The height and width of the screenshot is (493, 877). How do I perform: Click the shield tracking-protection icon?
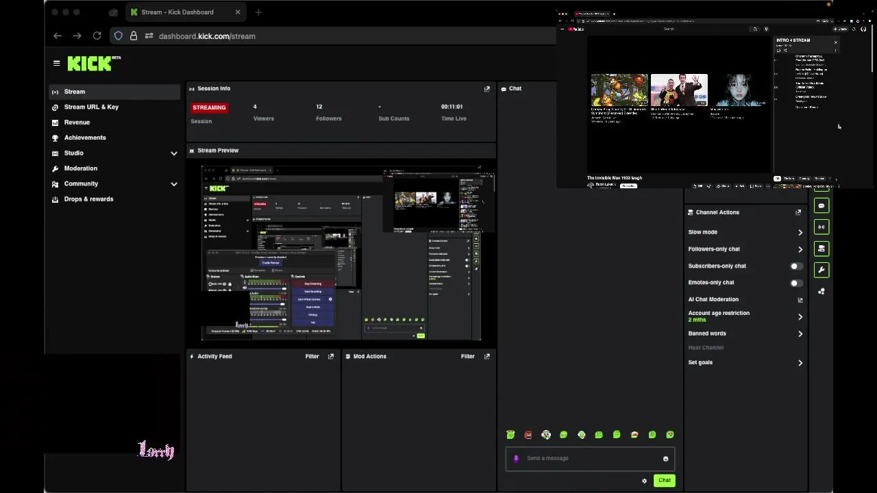point(119,36)
